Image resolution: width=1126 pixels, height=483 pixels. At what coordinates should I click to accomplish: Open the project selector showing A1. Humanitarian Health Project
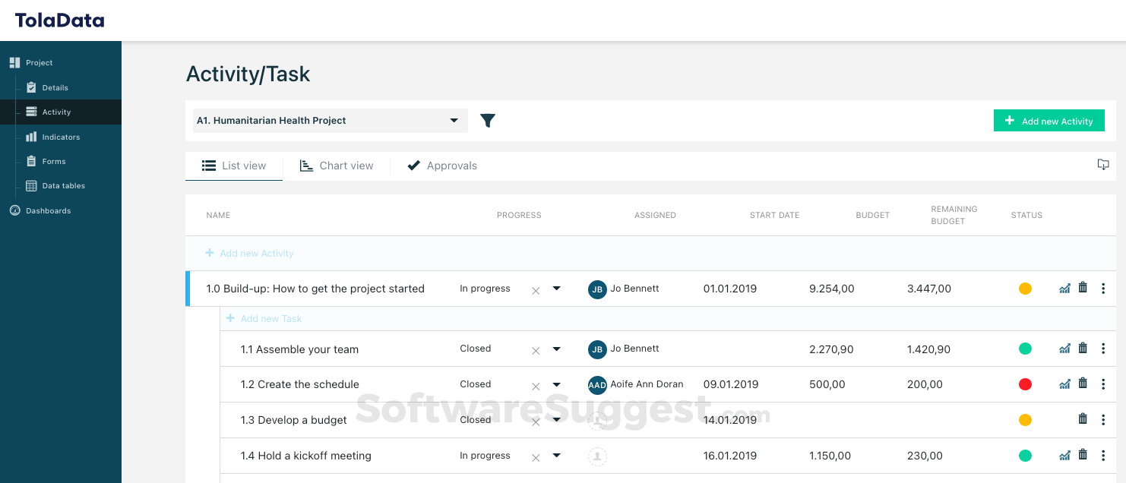tap(330, 120)
